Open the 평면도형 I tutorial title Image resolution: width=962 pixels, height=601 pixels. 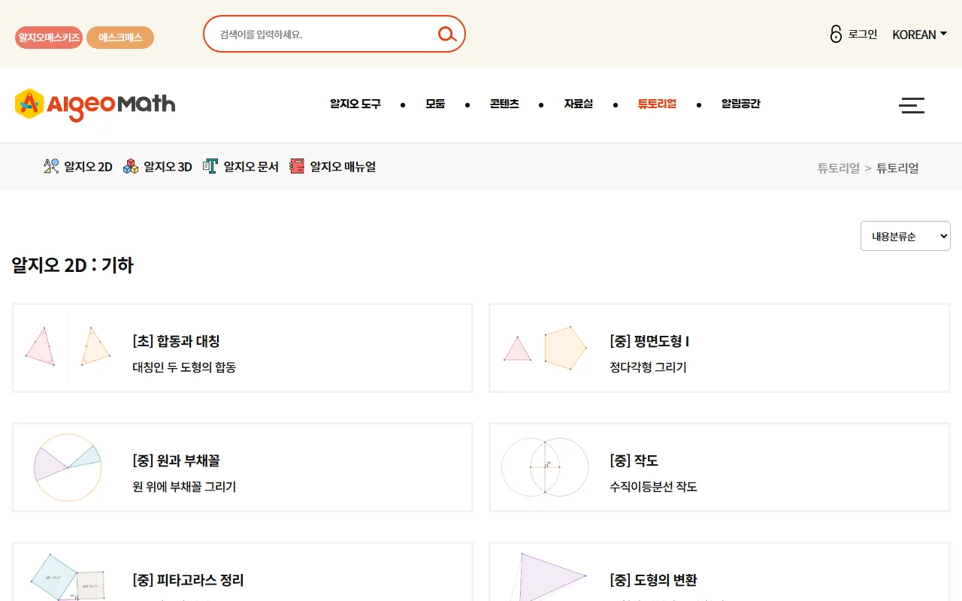(649, 341)
